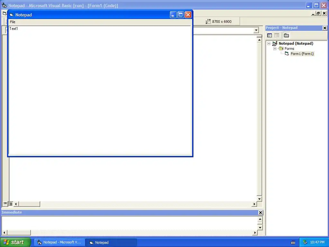
Task: Close the inner Form1 code window
Action: click(324, 14)
